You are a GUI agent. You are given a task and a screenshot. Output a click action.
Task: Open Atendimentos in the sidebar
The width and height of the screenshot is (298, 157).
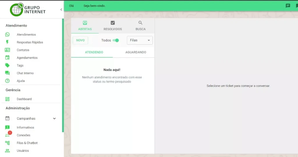[x=26, y=35]
